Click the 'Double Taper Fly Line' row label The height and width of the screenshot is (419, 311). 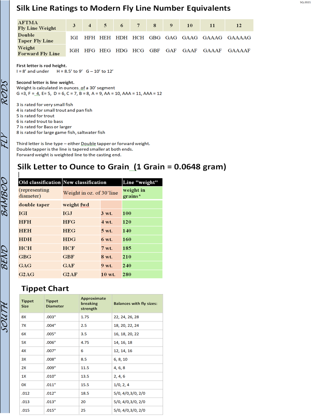pos(41,38)
